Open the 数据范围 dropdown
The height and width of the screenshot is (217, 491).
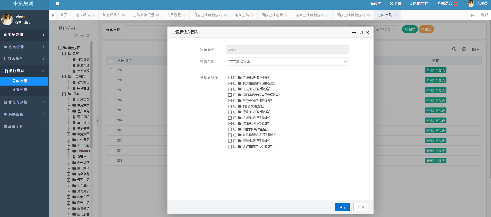[x=287, y=62]
